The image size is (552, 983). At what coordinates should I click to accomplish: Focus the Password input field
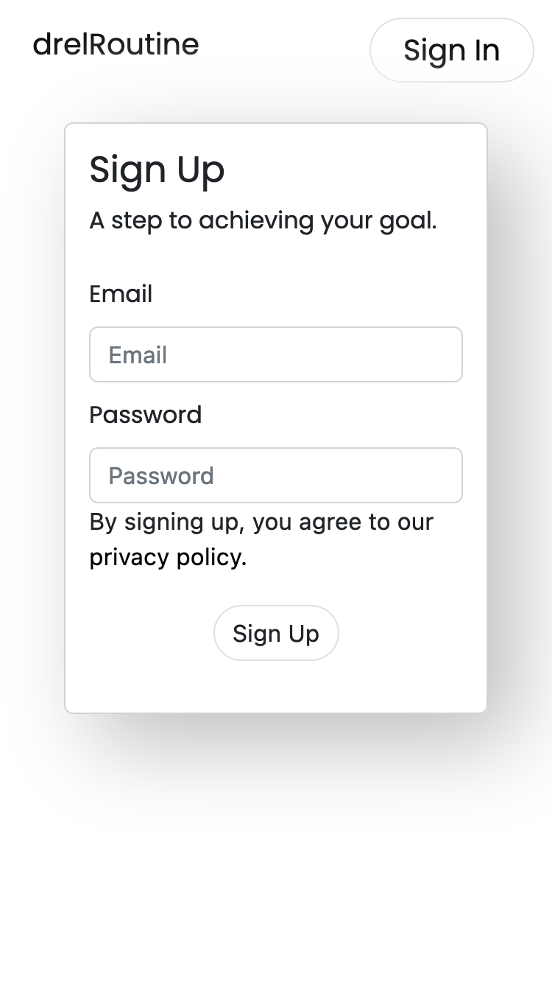pyautogui.click(x=275, y=475)
